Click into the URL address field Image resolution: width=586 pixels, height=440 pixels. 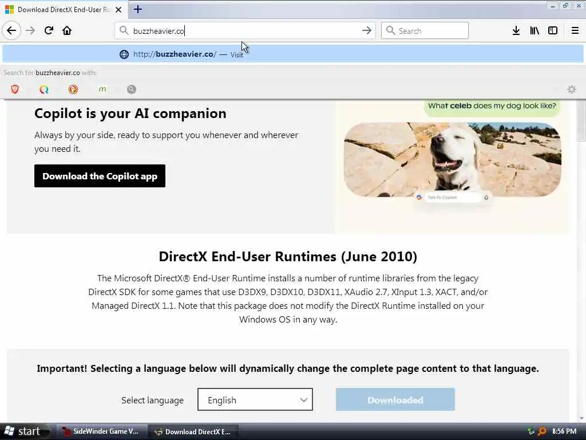[245, 31]
